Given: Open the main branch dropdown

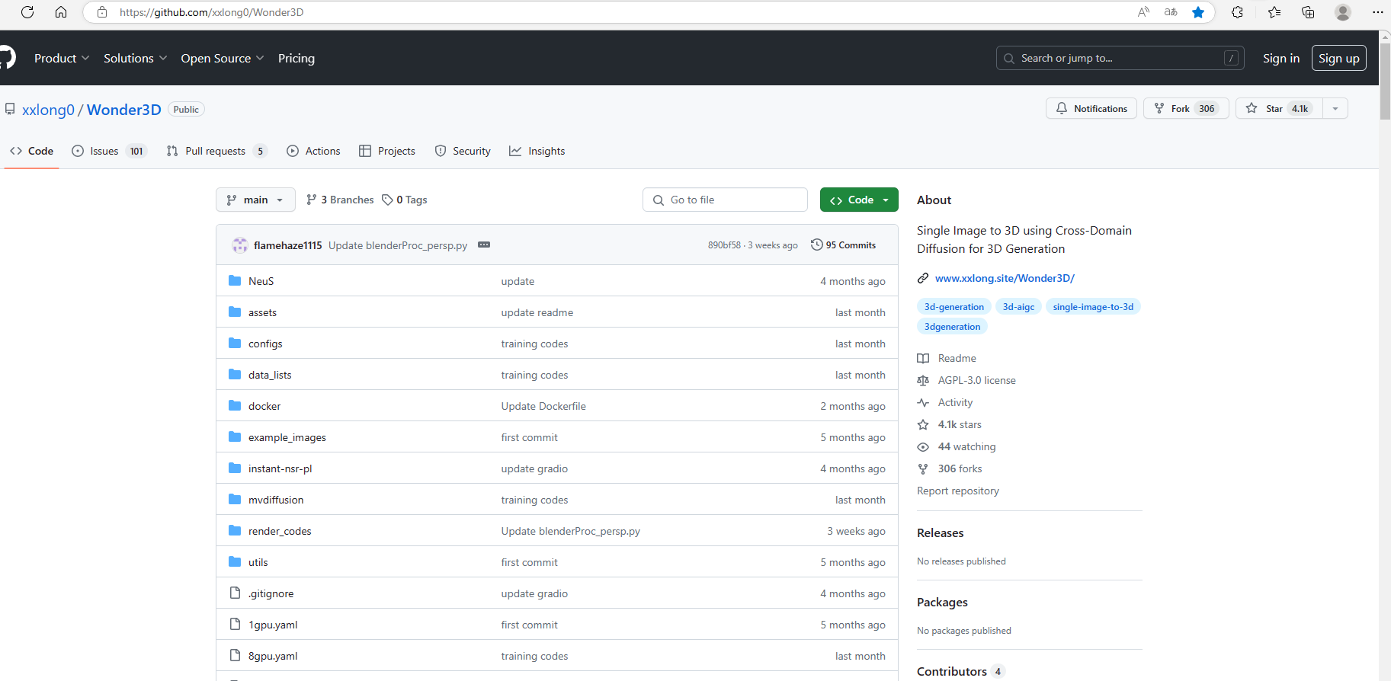Looking at the screenshot, I should 255,200.
